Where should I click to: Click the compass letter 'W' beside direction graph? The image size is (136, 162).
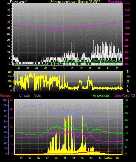point(128,76)
